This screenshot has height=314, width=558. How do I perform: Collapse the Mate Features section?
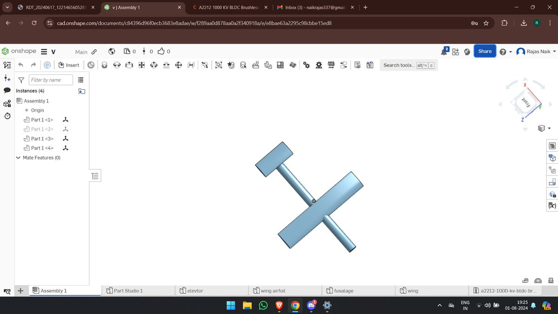(x=19, y=158)
